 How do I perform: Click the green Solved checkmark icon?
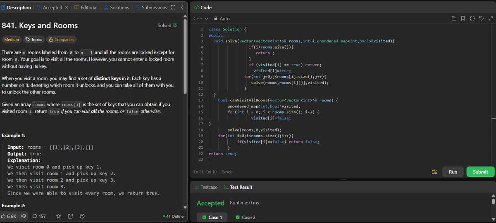click(x=175, y=26)
